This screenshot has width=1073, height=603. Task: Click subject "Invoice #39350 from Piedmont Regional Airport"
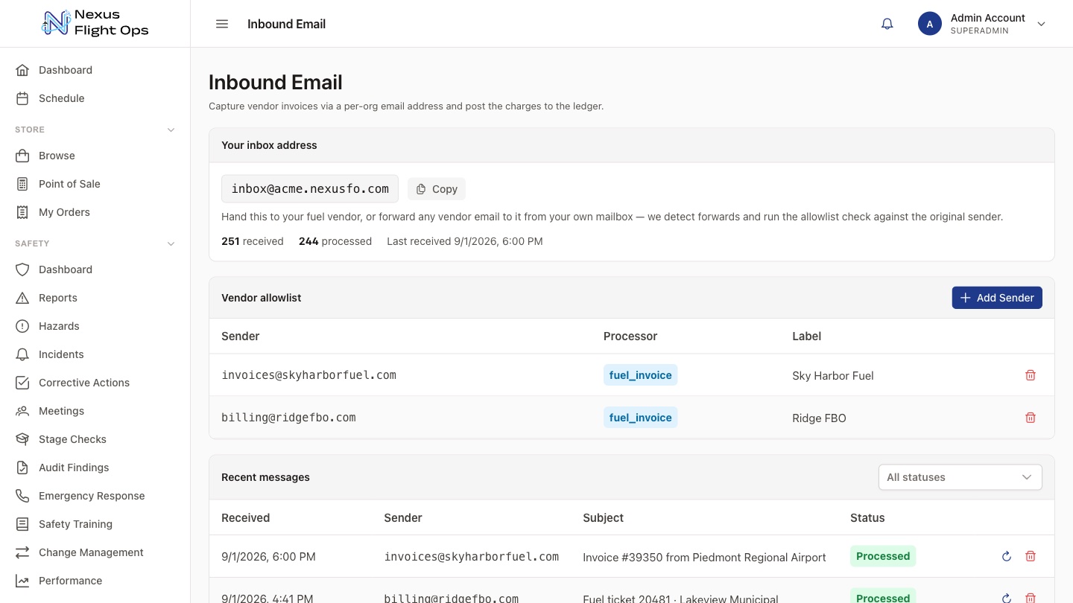coord(704,557)
